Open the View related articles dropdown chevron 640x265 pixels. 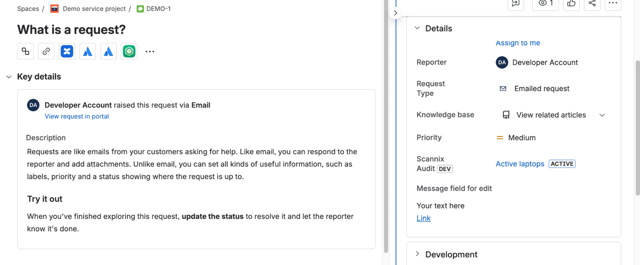tap(602, 115)
